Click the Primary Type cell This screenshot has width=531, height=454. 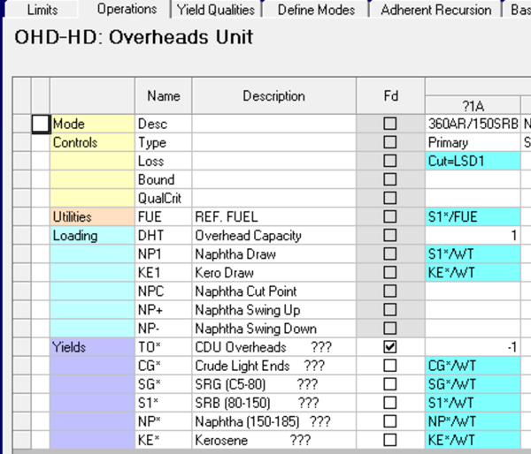(x=473, y=143)
